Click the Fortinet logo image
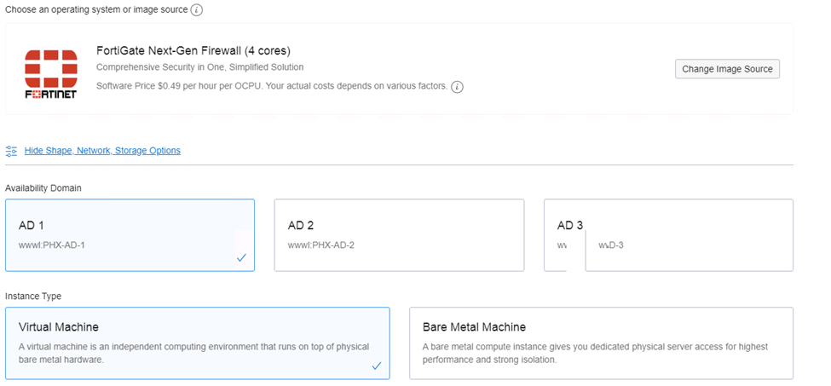The height and width of the screenshot is (386, 831). tap(51, 73)
